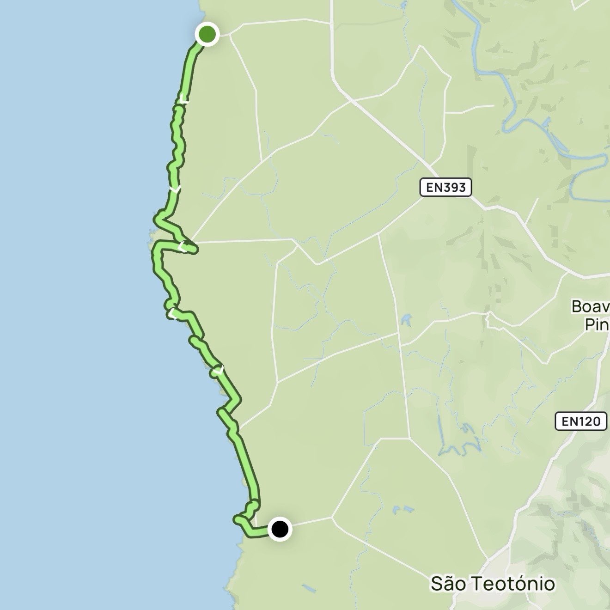Click the northernmost direction arrow on route
Image resolution: width=610 pixels, height=610 pixels.
tap(183, 98)
